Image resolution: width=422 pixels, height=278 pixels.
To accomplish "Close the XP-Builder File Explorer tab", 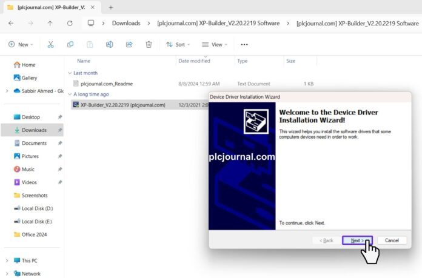I will pyautogui.click(x=93, y=7).
